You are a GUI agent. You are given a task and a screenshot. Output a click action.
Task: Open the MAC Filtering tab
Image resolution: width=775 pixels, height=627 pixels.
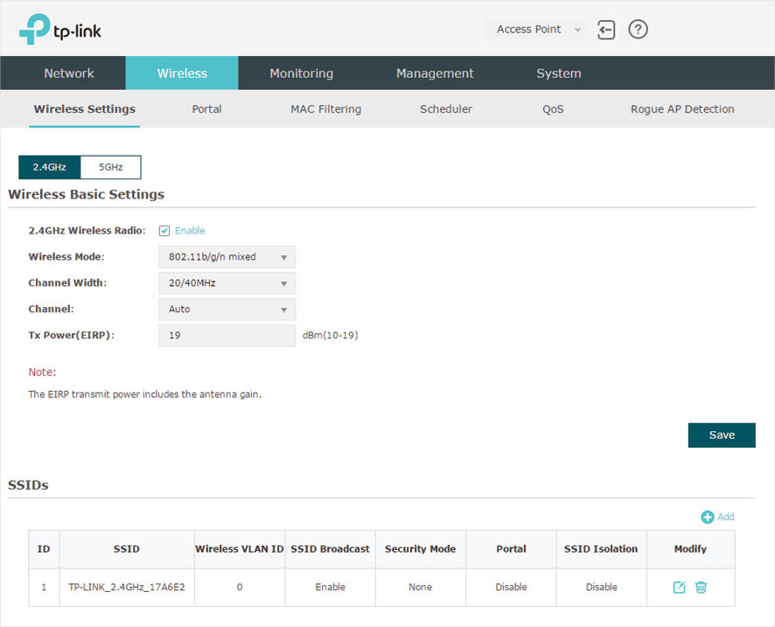[x=325, y=109]
